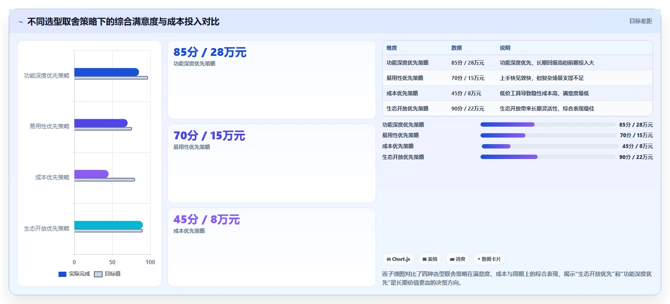Image resolution: width=670 pixels, height=304 pixels.
Task: Click the 表格 tag chip
Action: (x=430, y=259)
